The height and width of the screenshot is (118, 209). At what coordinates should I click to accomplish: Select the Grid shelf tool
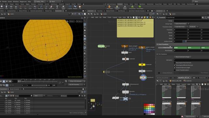[x=16, y=7]
